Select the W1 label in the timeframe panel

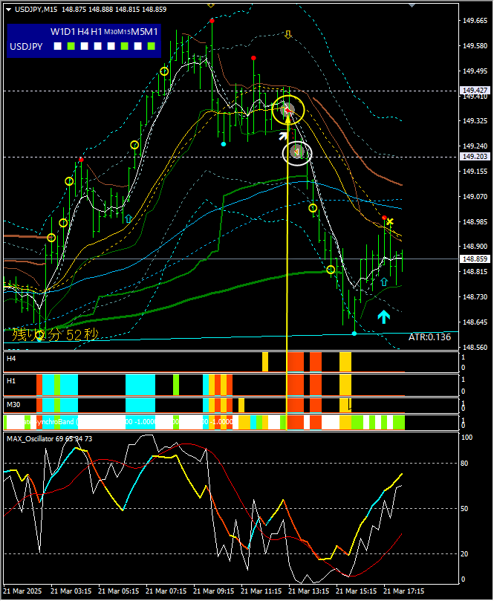tap(56, 32)
